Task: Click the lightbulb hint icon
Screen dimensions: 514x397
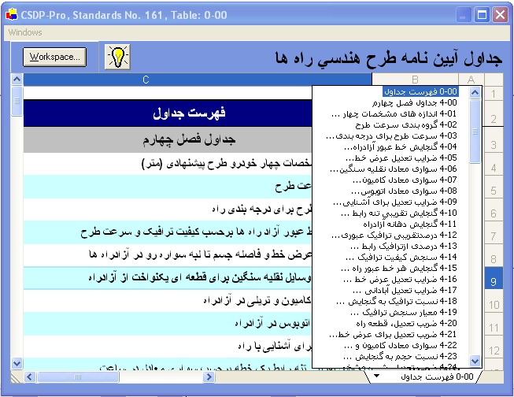Action: pyautogui.click(x=117, y=57)
